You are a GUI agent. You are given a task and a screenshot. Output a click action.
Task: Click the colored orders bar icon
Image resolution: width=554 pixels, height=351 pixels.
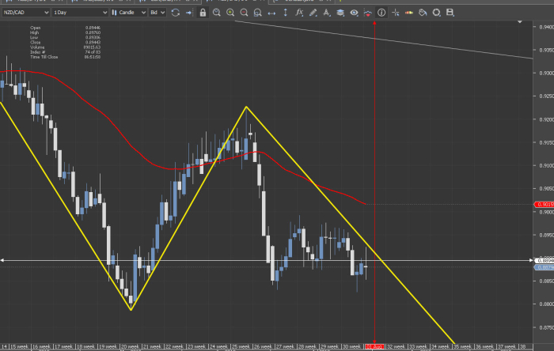[x=409, y=13]
